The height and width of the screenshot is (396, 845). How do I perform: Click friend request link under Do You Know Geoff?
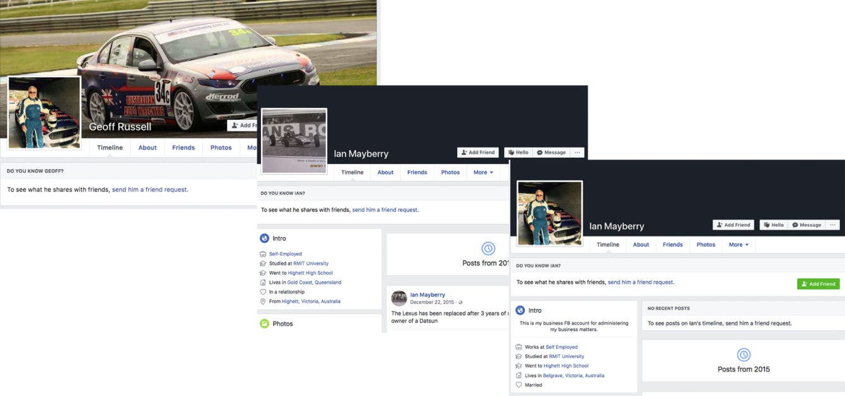(149, 189)
